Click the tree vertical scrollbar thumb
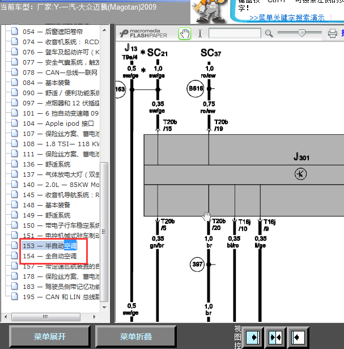This screenshot has width=344, height=349. tap(104, 232)
